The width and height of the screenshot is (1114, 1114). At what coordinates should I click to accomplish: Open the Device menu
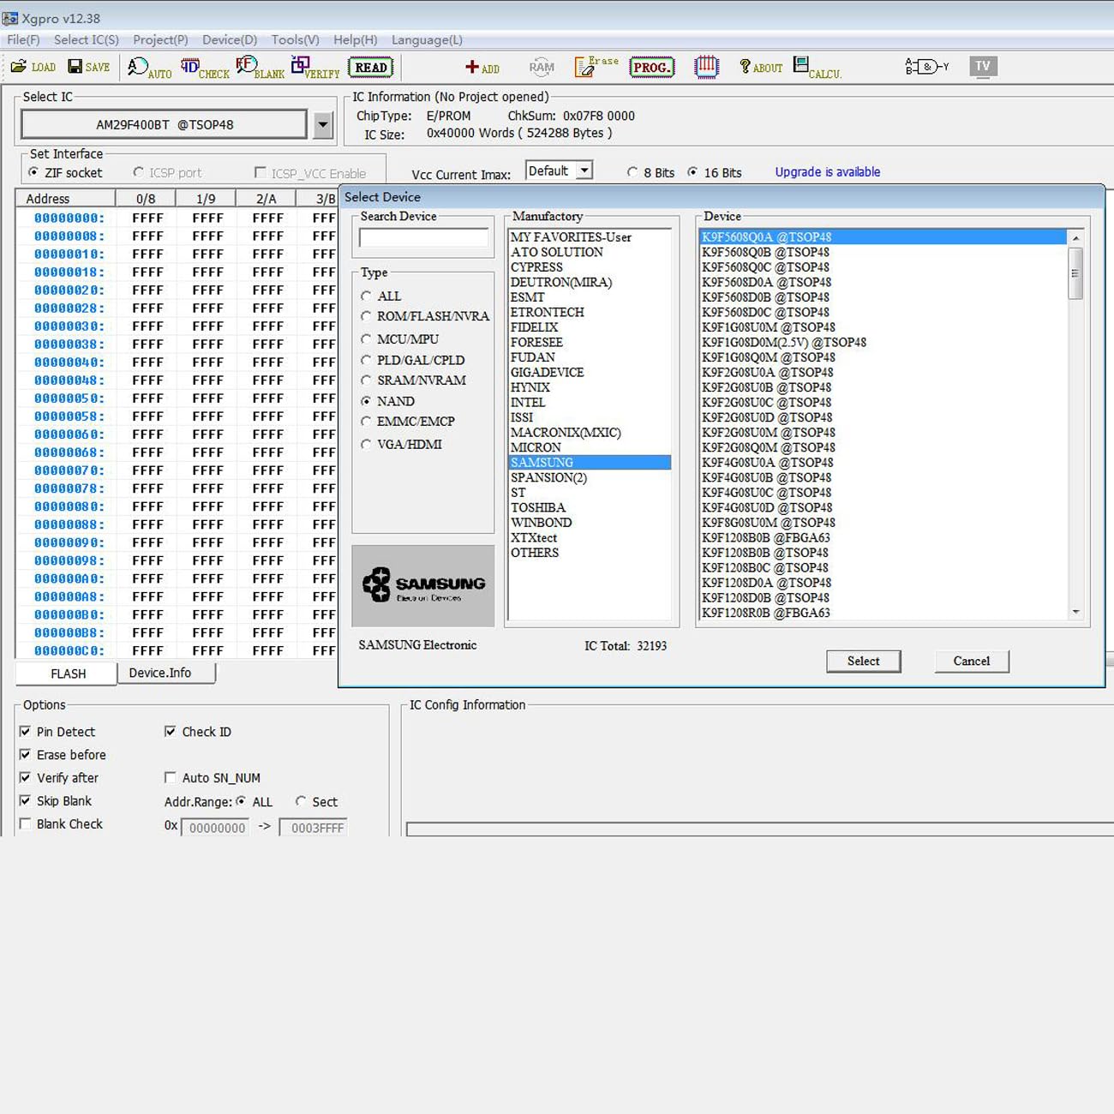230,39
